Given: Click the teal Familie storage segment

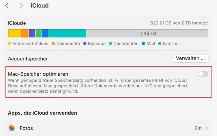Looking at the screenshot, I should pos(67,33).
